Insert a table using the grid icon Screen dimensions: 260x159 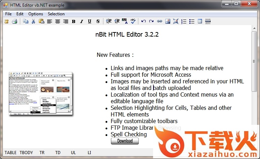[x=200, y=22]
